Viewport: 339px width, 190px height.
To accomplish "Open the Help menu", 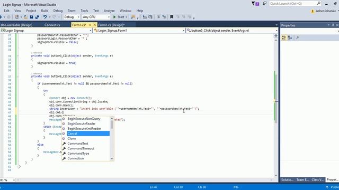I will (140, 11).
